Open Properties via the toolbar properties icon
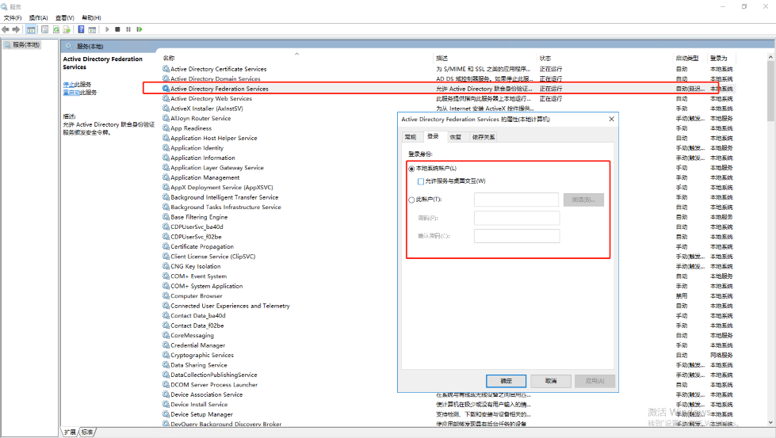776x438 pixels. pyautogui.click(x=44, y=29)
